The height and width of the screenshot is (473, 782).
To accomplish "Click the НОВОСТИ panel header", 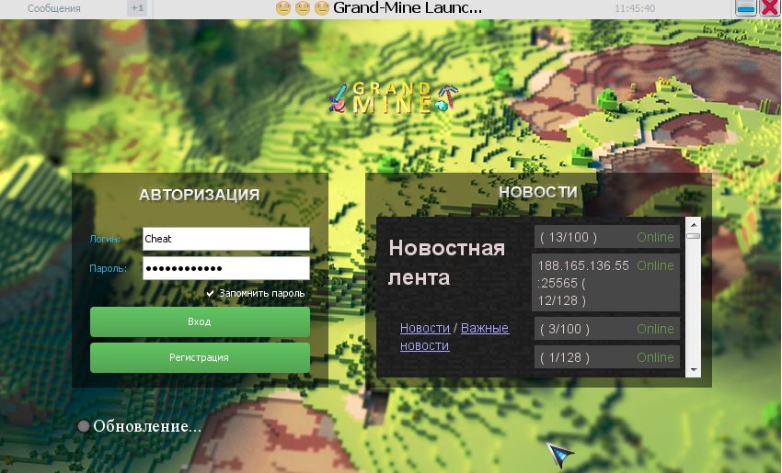I will [x=538, y=192].
